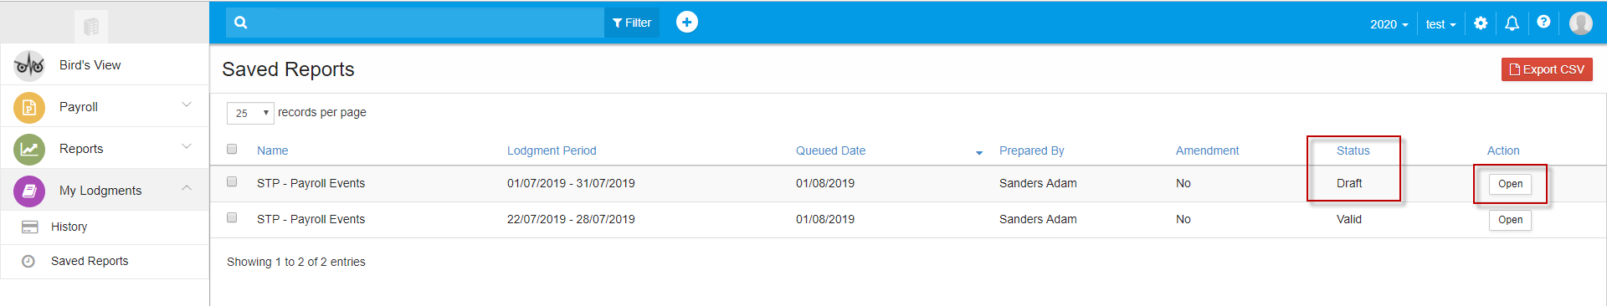
Task: Tick checkbox for 01/07/2019 - 31/07/2019 report
Action: [232, 181]
